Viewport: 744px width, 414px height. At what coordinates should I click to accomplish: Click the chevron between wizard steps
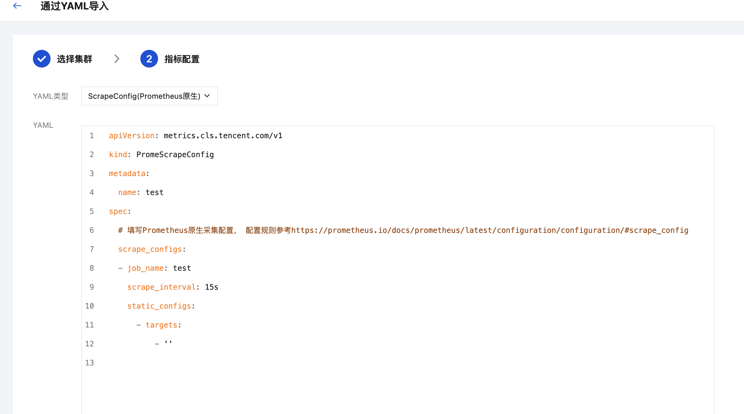pos(117,59)
